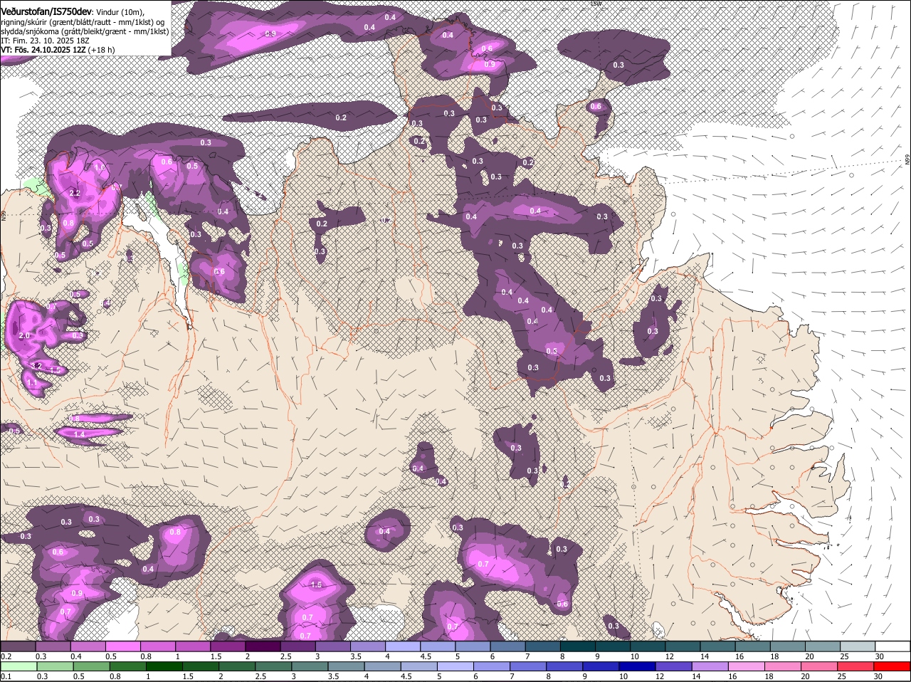Click the 2.2 precipitation value on the map
911x682 pixels.
pos(75,194)
